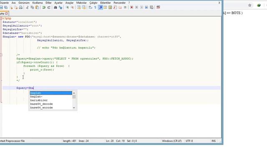Paste clipboard with the Paste icon
267x150 pixels.
click(x=37, y=7)
